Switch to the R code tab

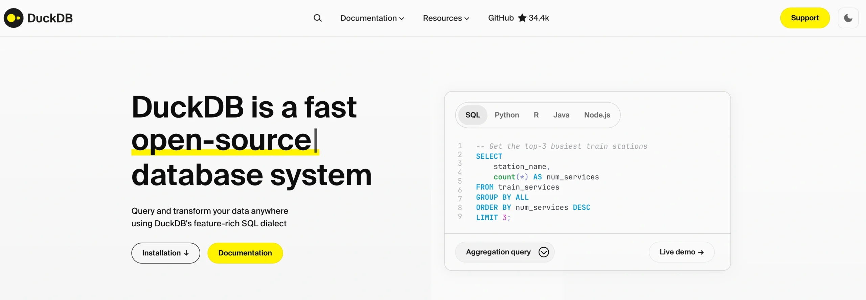536,115
